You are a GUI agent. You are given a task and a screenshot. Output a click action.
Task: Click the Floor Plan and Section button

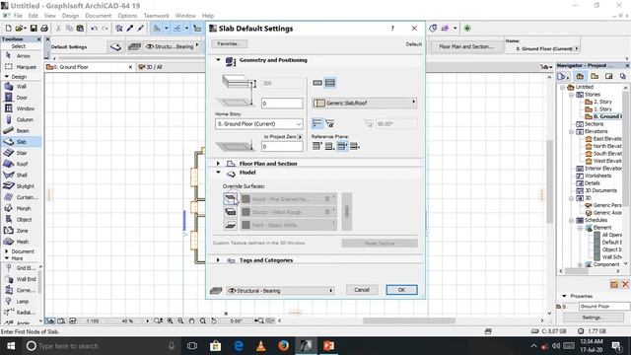pos(466,46)
